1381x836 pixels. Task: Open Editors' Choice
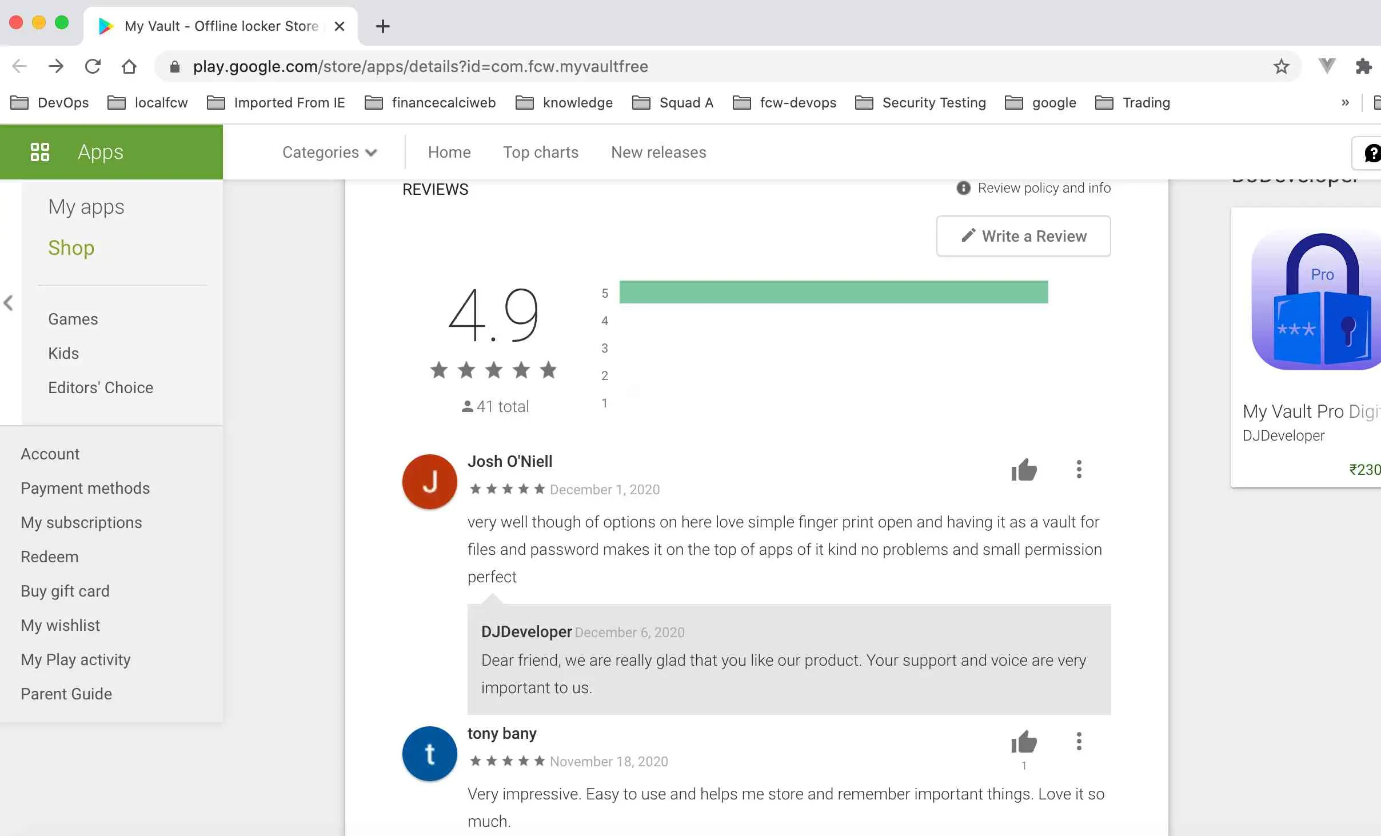pos(101,387)
